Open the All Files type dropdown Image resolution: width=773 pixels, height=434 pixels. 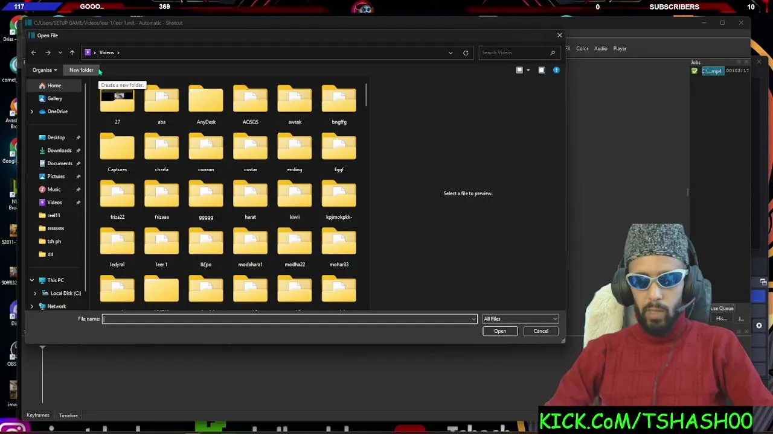click(520, 319)
